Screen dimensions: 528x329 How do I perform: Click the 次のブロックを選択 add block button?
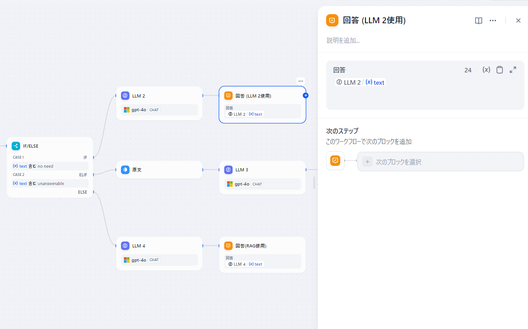(440, 162)
